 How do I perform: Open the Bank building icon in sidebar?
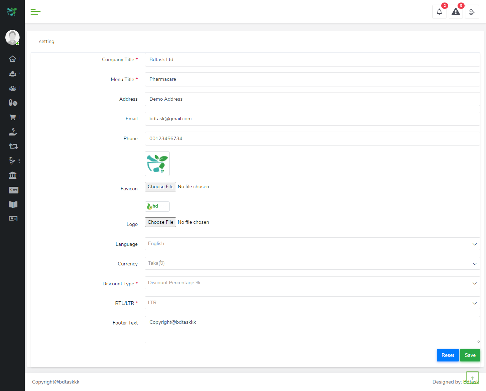(x=12, y=175)
